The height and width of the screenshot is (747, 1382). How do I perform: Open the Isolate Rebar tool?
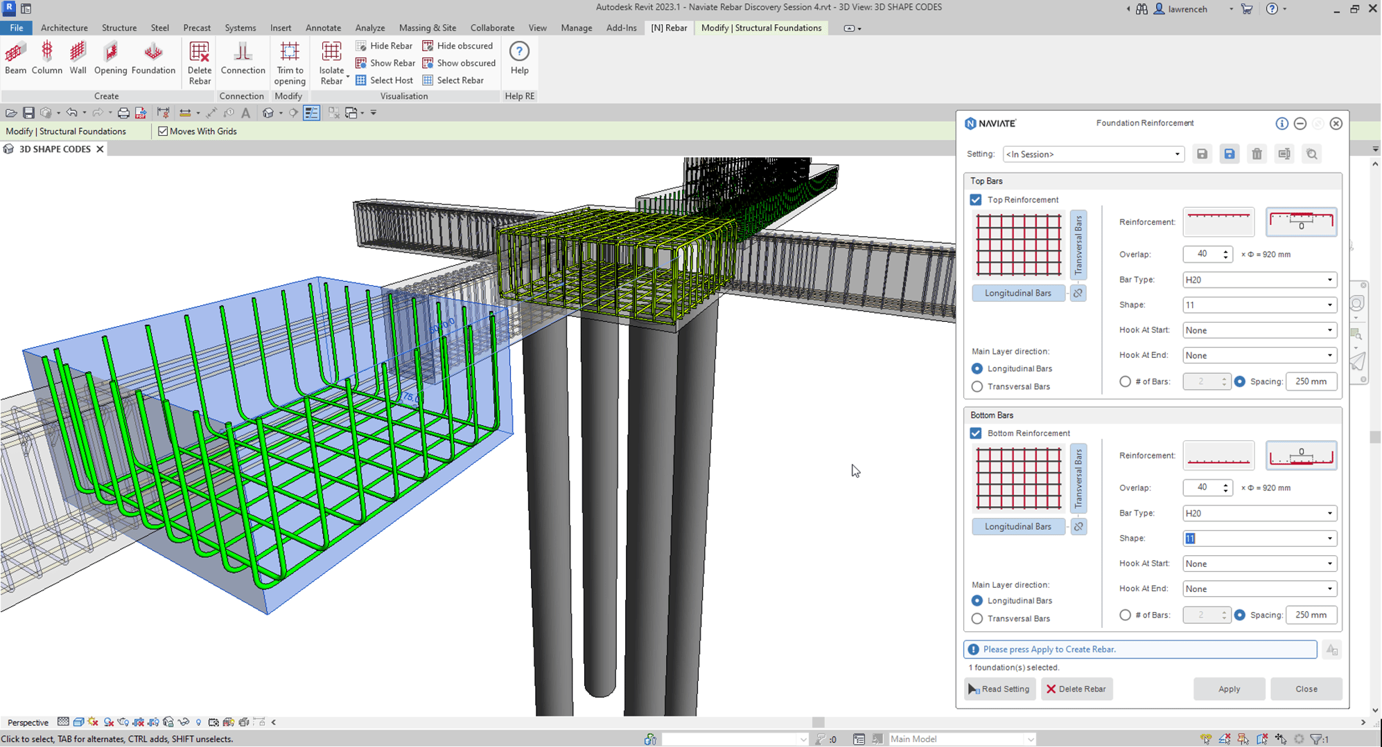coord(331,61)
